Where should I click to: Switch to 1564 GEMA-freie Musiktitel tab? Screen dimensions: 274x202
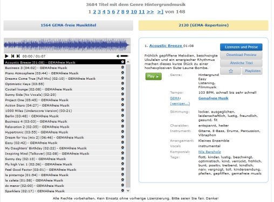click(x=68, y=25)
